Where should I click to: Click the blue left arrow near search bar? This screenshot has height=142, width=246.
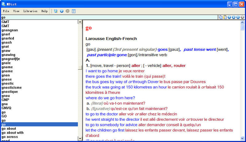click(x=238, y=17)
